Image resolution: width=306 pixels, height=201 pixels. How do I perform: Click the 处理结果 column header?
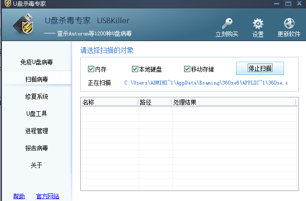[x=234, y=102]
